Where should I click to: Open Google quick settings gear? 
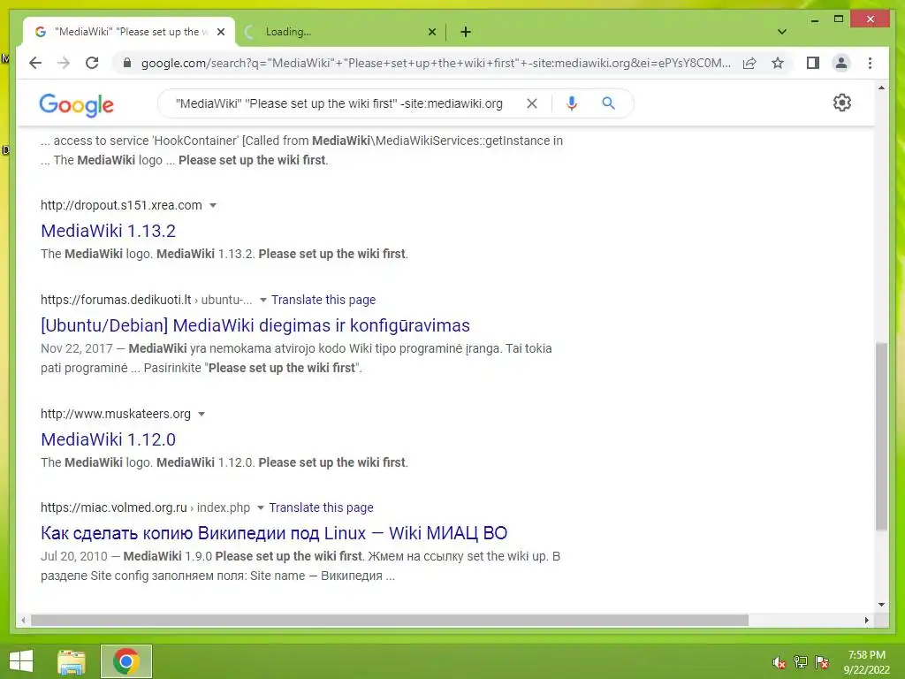click(x=842, y=103)
